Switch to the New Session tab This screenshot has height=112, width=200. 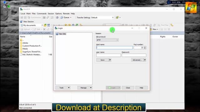[27, 21]
